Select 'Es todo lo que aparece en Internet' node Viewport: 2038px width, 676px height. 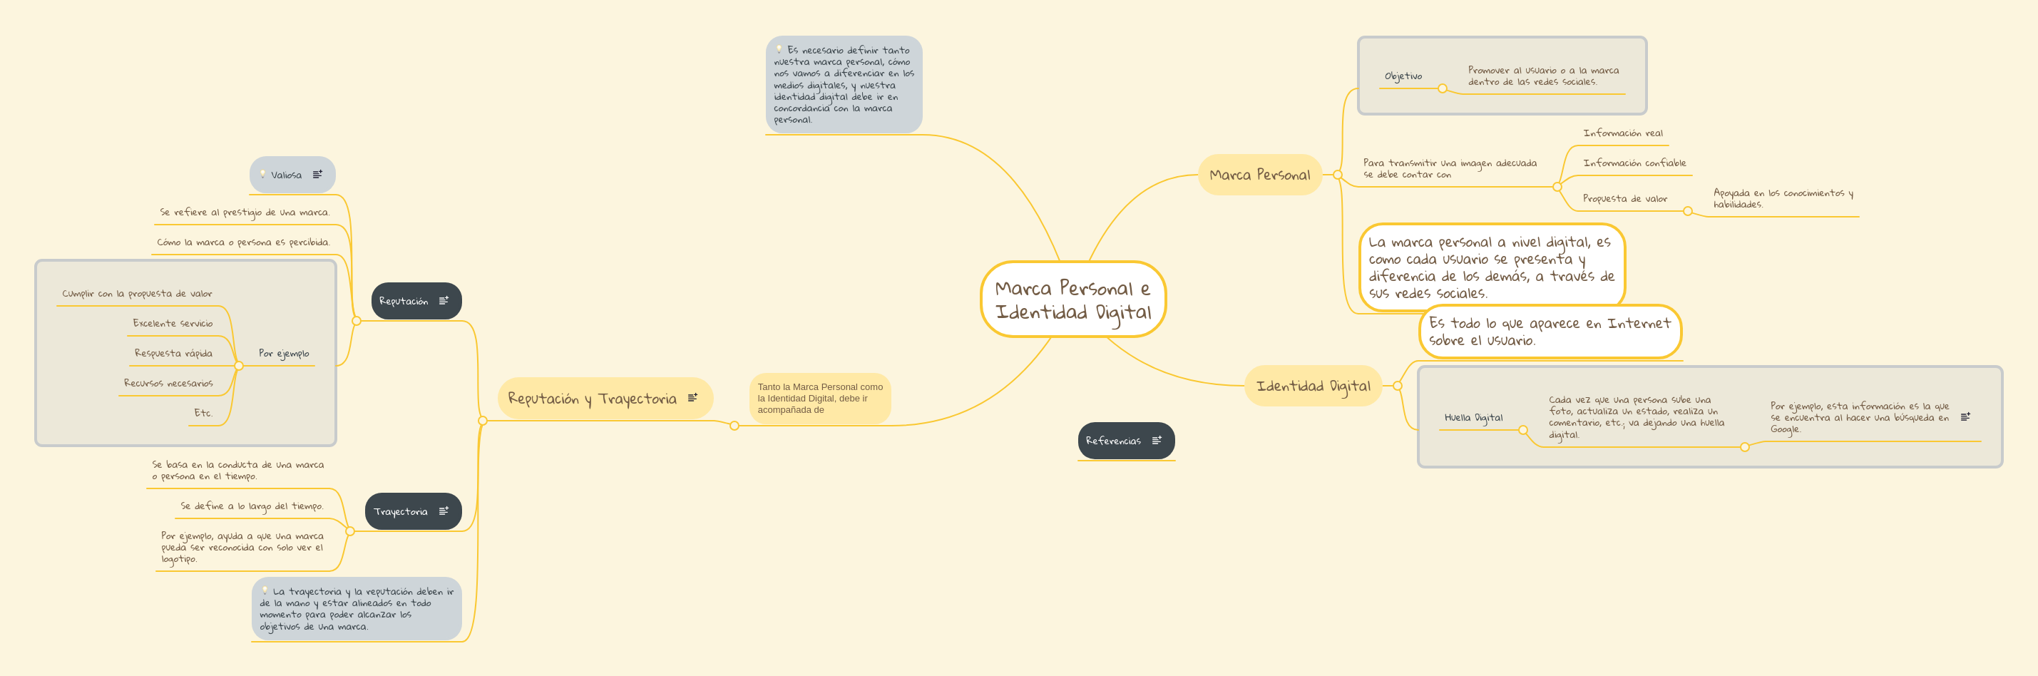click(1549, 332)
